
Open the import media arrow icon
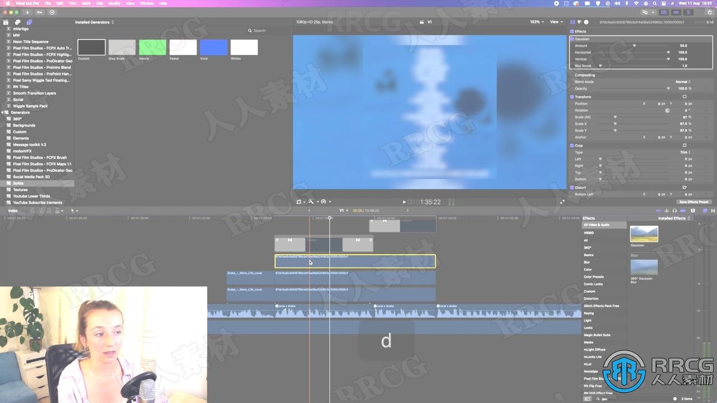click(27, 12)
